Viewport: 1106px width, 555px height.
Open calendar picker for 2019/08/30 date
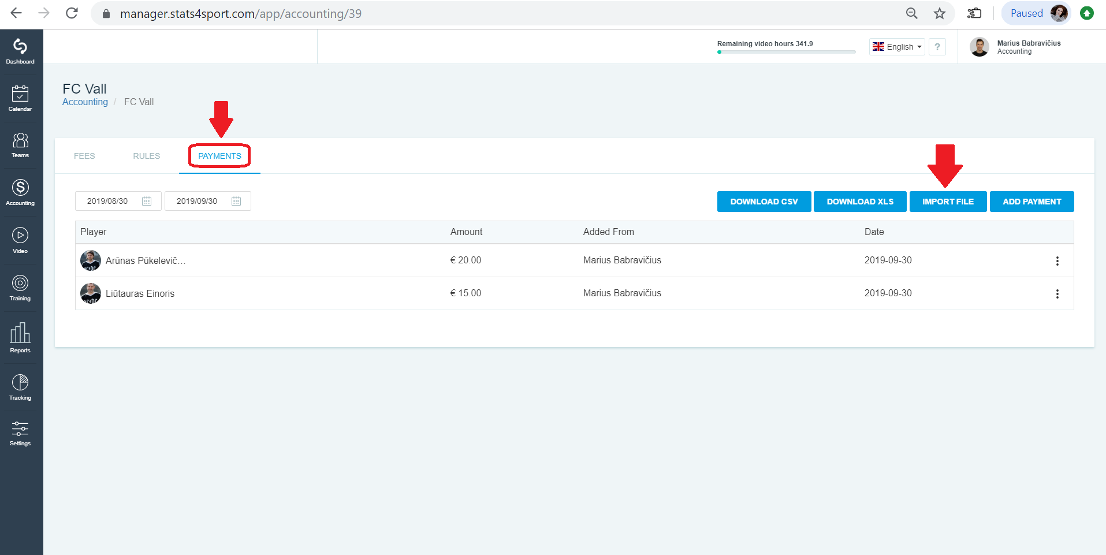[x=147, y=201]
